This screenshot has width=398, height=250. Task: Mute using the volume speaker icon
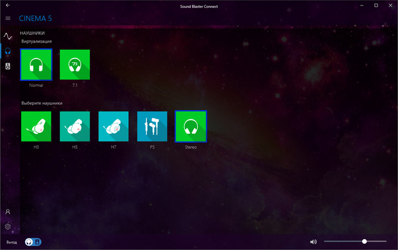[x=313, y=242]
